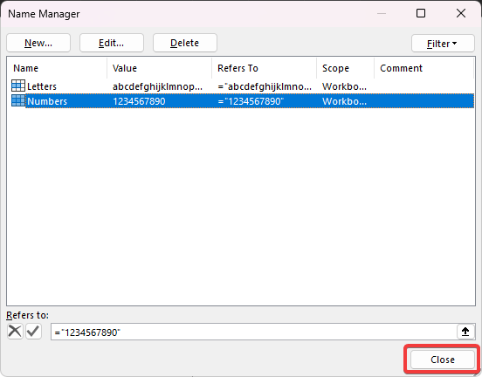Click the ="1234567890" cell in Numbers row

tap(251, 101)
